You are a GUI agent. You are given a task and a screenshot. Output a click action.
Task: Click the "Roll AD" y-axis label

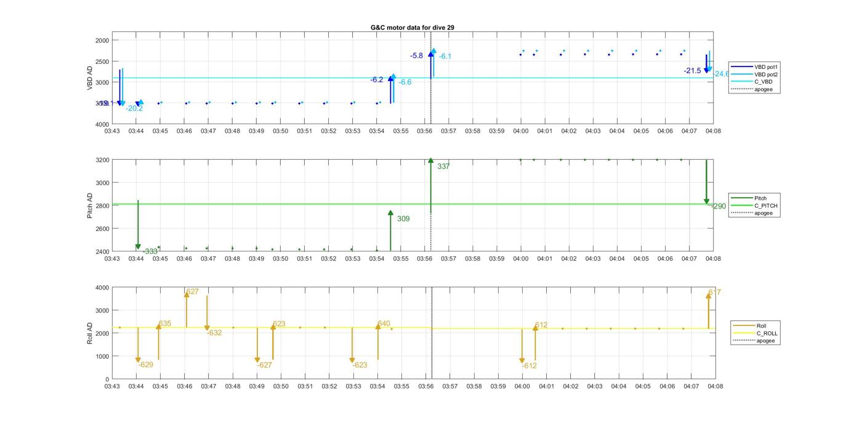[x=89, y=333]
